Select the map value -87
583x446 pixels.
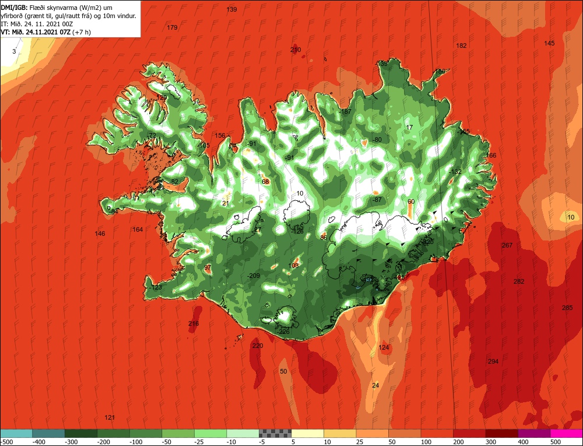377,200
